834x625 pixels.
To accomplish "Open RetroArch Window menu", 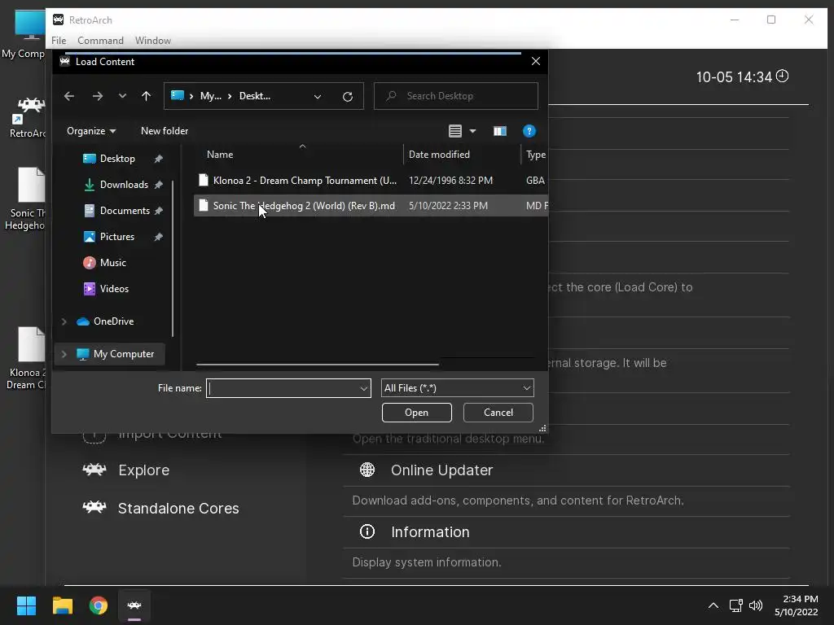I will 152,41.
